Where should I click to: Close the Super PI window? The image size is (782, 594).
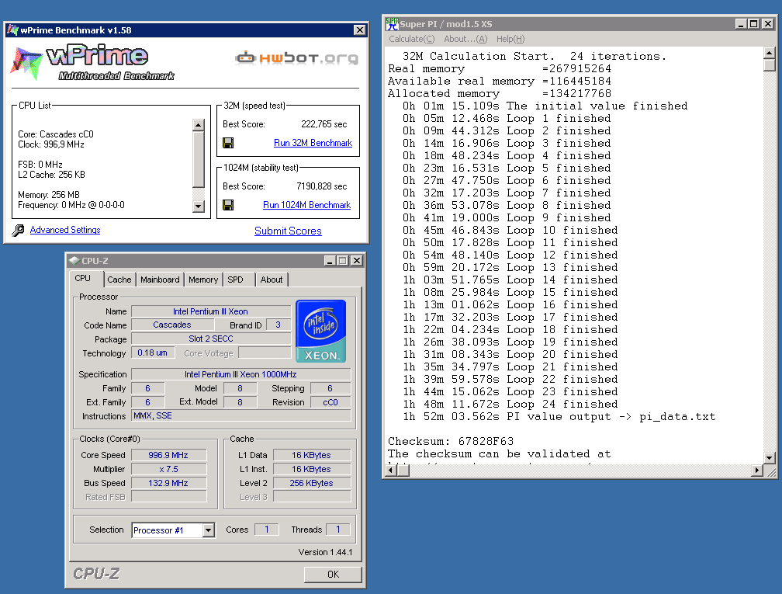pyautogui.click(x=768, y=23)
